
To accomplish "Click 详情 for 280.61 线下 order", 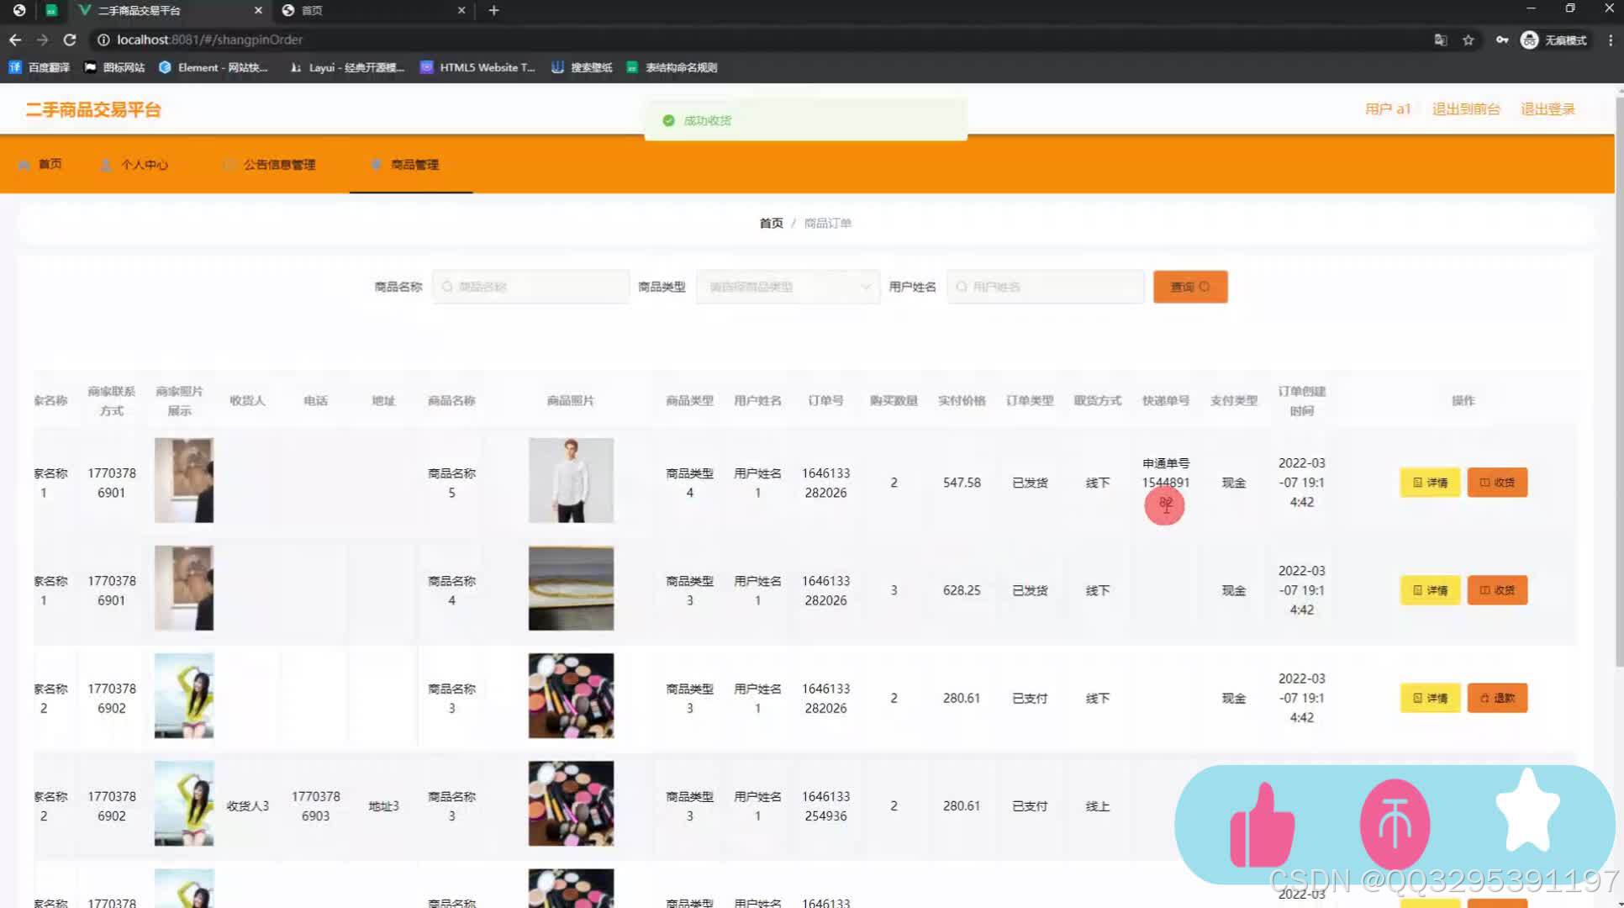I will pos(1430,698).
